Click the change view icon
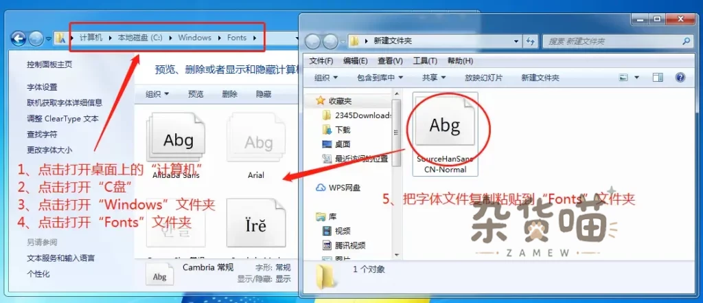Viewport: 703px width, 303px height. coord(623,77)
